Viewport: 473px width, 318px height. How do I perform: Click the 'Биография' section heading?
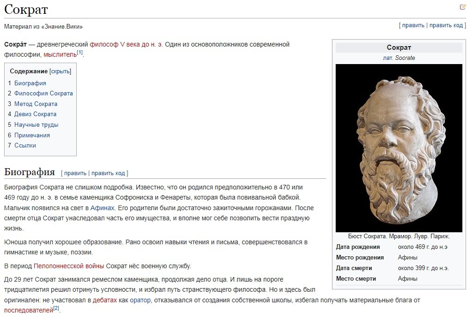(x=30, y=172)
